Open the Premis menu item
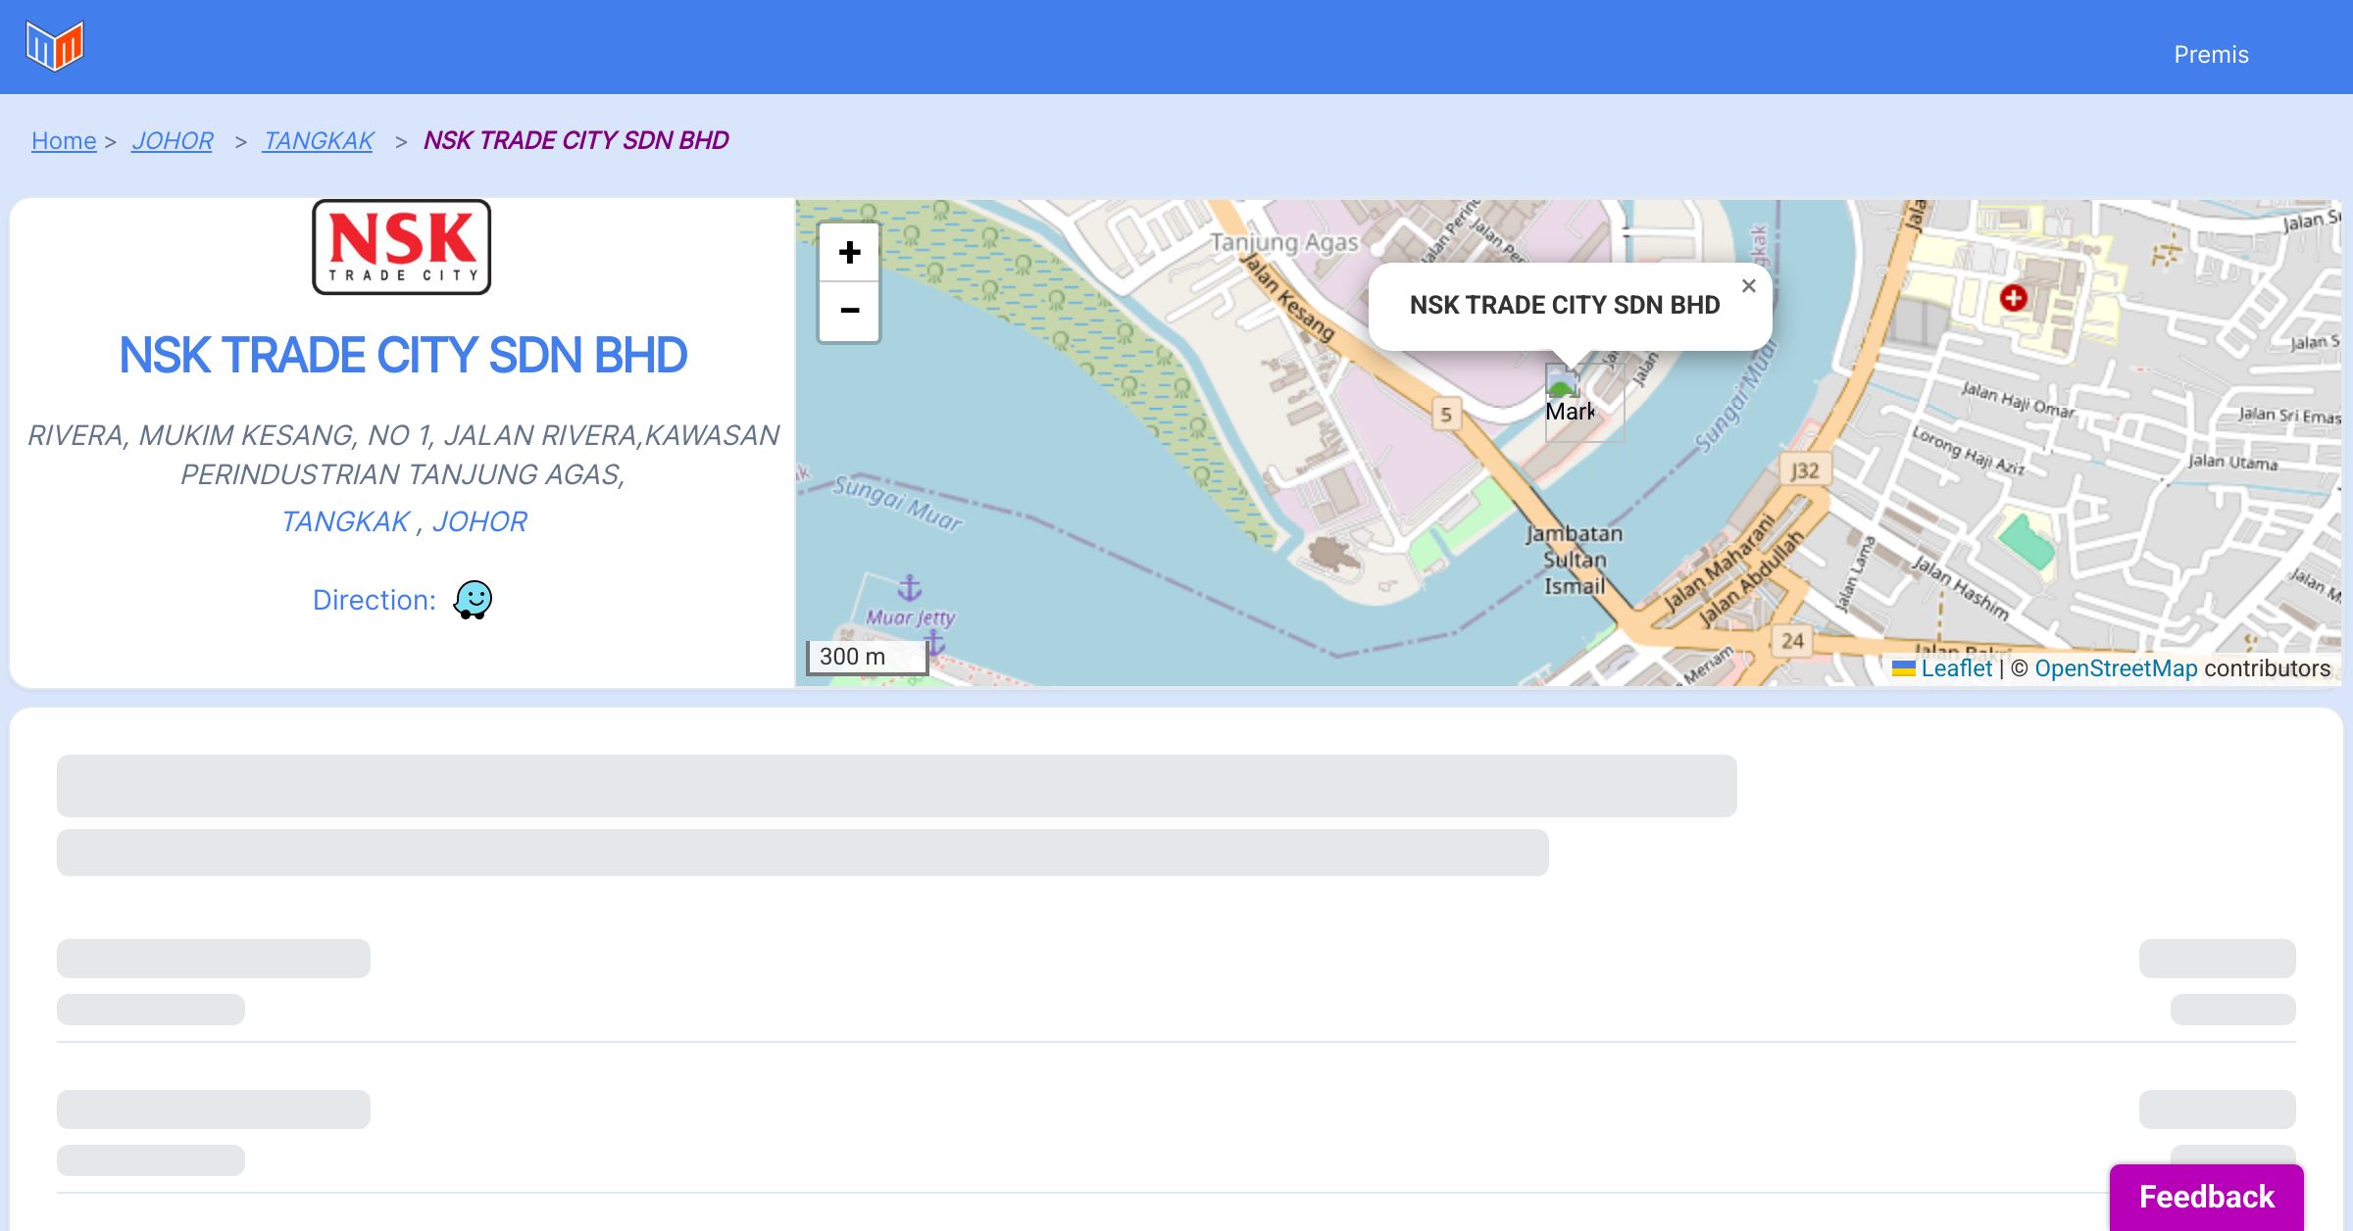The width and height of the screenshot is (2353, 1231). pos(2211,55)
